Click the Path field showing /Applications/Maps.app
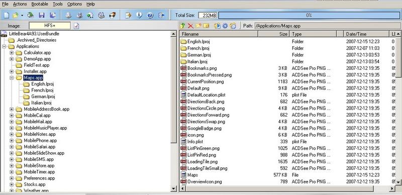The width and height of the screenshot is (402, 195). point(328,26)
